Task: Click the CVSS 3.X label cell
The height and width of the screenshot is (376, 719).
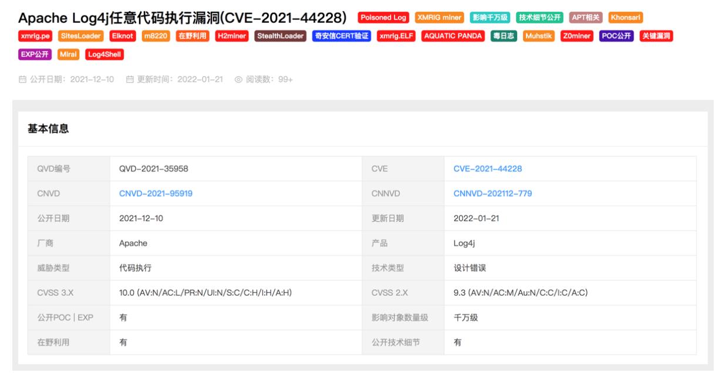Action: click(69, 293)
